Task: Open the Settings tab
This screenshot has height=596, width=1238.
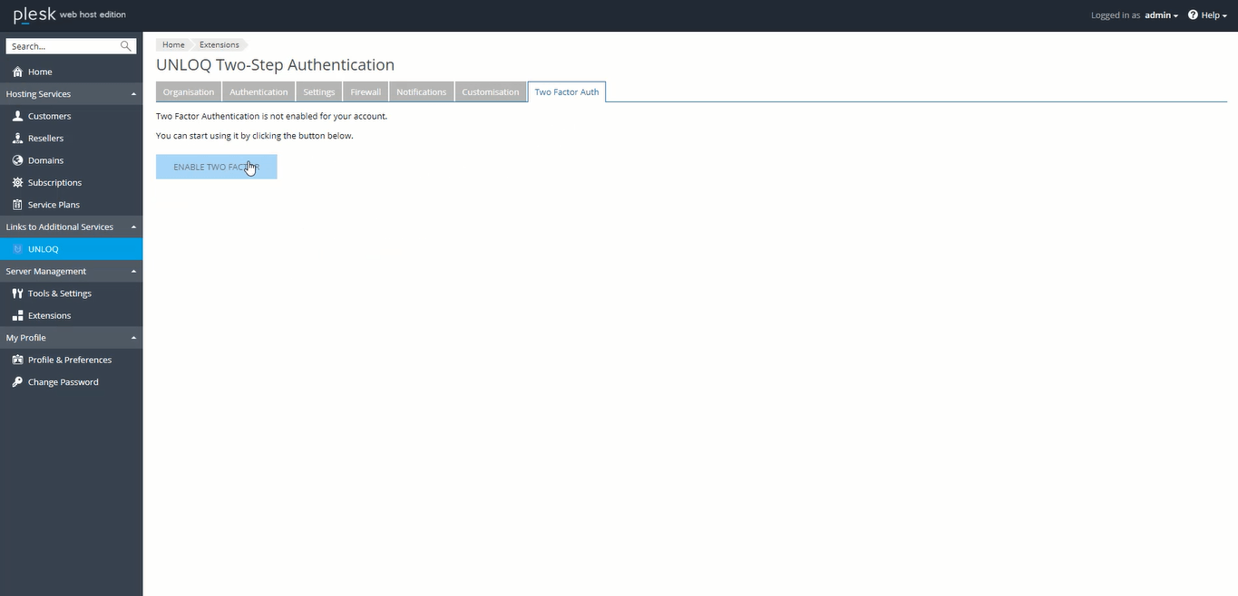Action: (319, 91)
